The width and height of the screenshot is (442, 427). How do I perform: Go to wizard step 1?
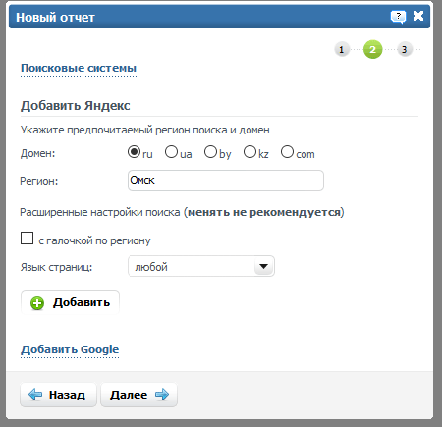click(x=342, y=50)
